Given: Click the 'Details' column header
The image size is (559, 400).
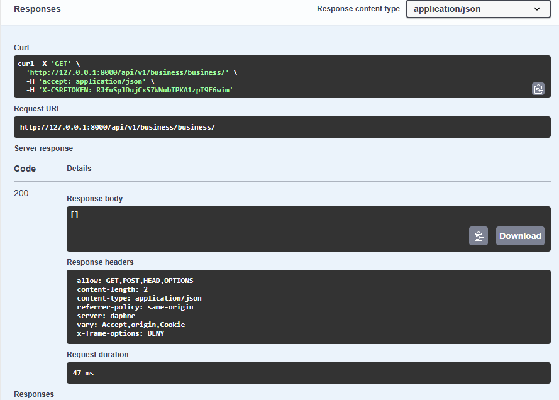Looking at the screenshot, I should click(79, 169).
